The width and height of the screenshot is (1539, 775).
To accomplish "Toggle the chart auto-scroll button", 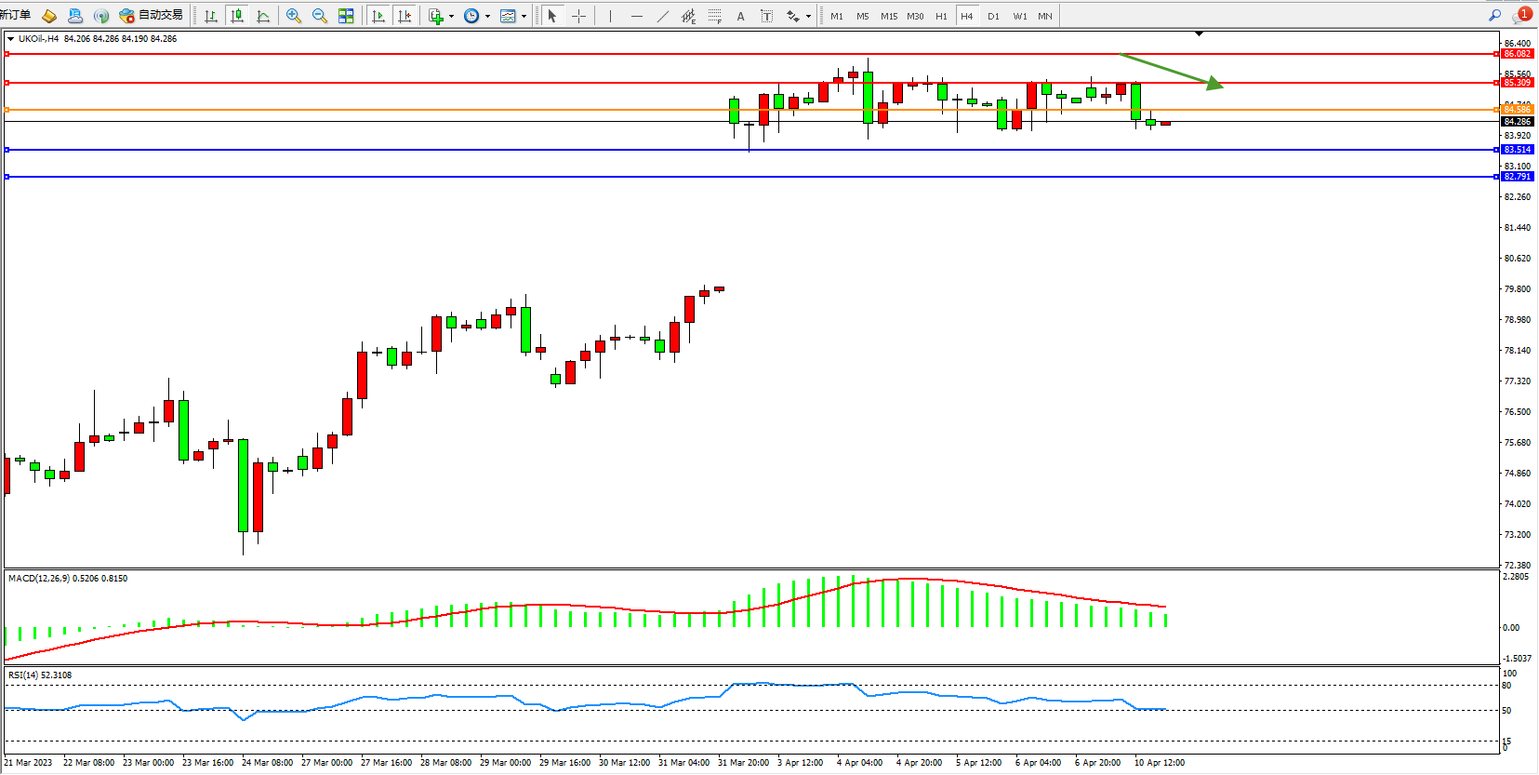I will click(x=378, y=16).
